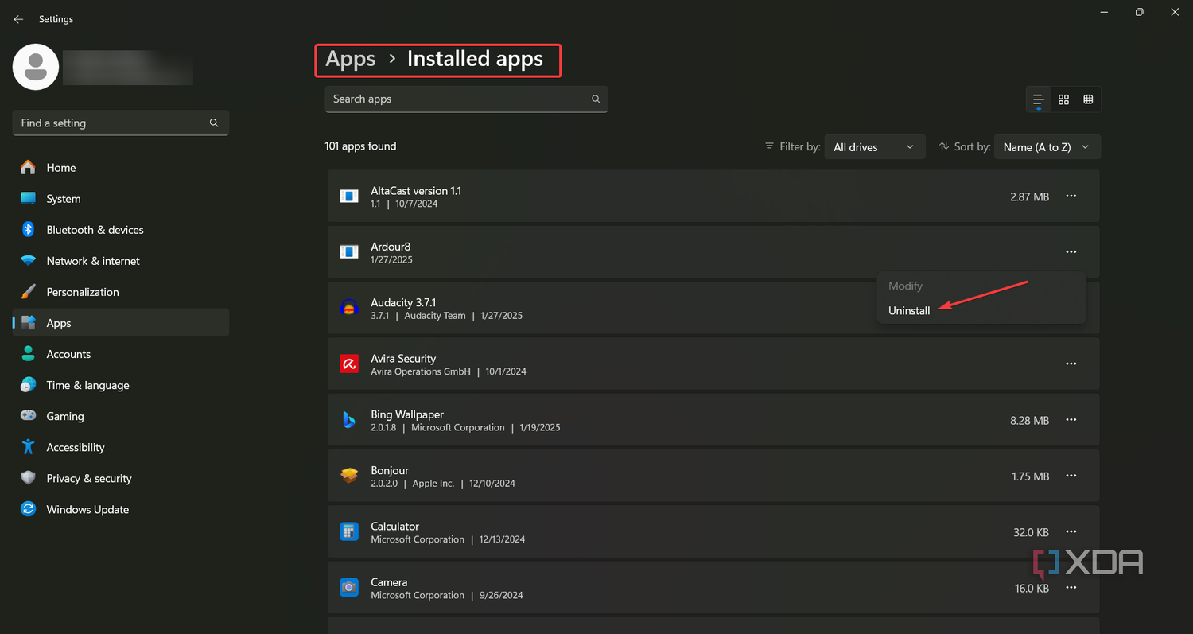The height and width of the screenshot is (634, 1193).
Task: Click the AltaCast version 1.1 entry name
Action: click(416, 191)
